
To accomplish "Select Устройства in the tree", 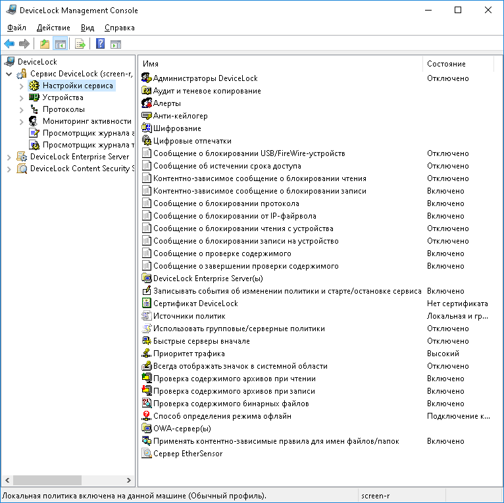I will (x=63, y=97).
